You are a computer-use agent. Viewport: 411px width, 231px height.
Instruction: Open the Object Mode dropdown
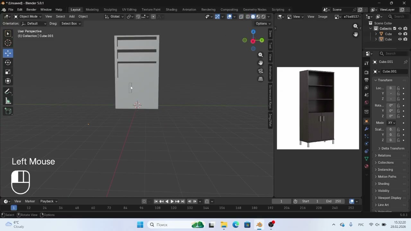(28, 17)
